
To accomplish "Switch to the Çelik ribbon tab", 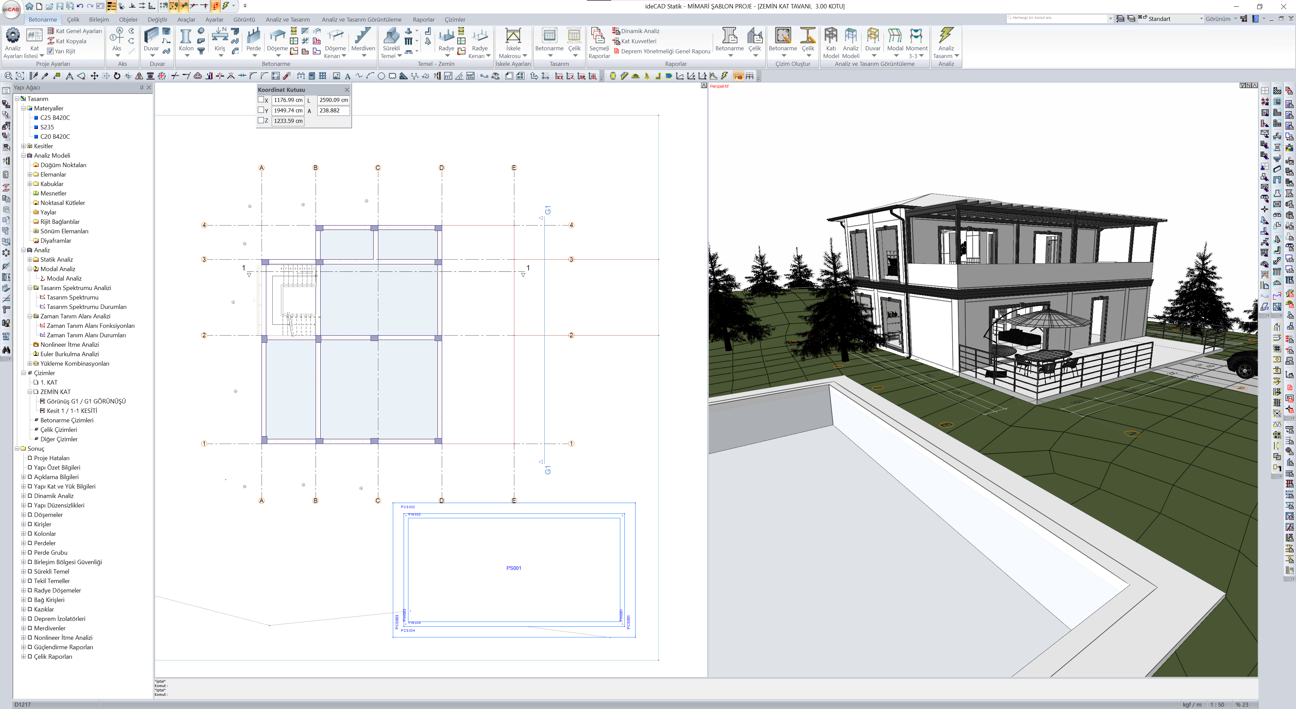I will coord(73,20).
